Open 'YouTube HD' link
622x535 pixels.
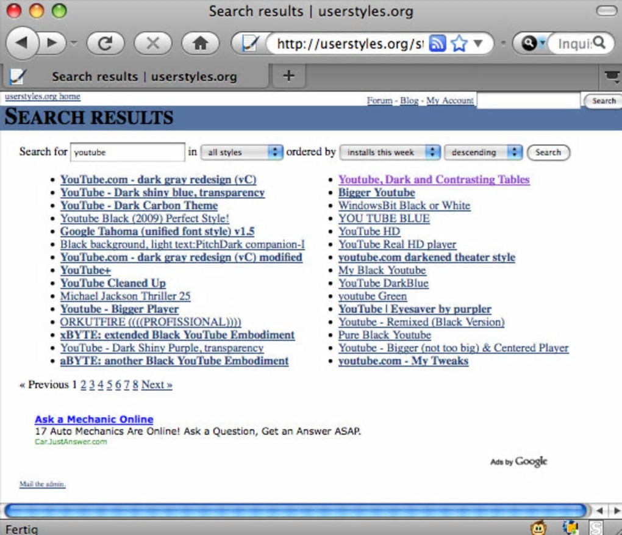pos(370,231)
